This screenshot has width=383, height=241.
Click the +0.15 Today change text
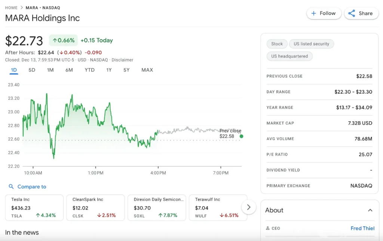pyautogui.click(x=97, y=40)
